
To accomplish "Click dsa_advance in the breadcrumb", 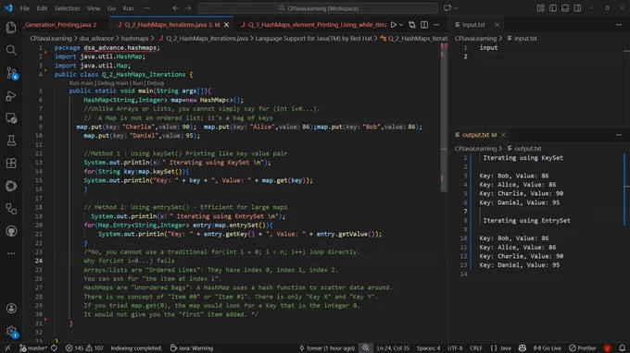I will 96,39.
